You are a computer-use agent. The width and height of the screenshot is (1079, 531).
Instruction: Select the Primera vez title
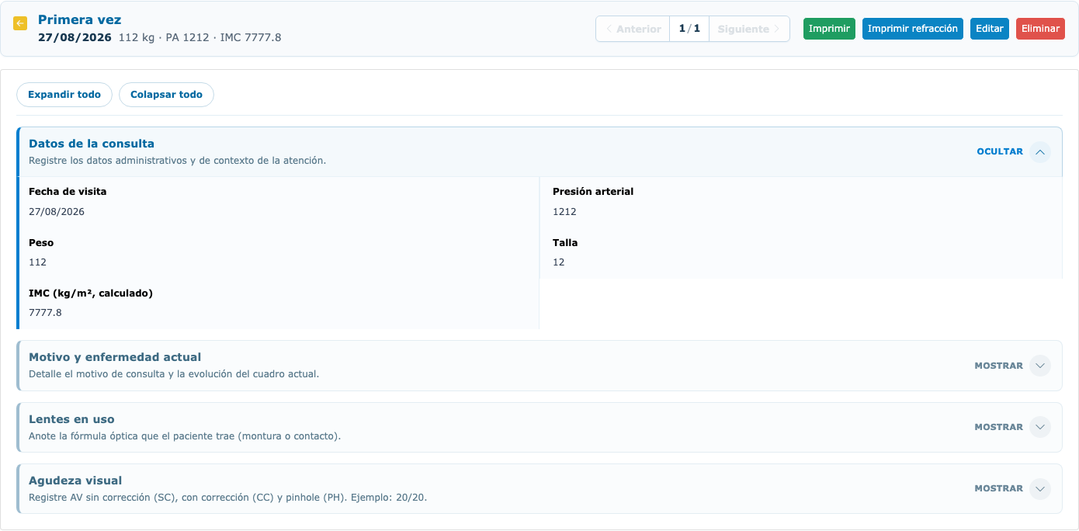coord(80,20)
